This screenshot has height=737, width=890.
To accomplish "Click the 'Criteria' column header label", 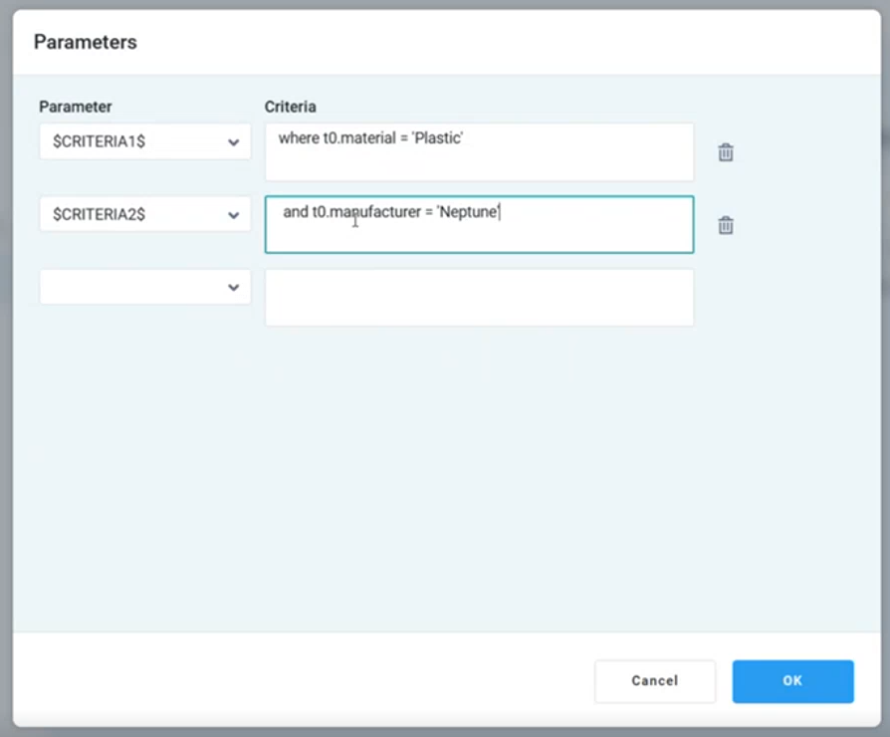I will pos(290,107).
